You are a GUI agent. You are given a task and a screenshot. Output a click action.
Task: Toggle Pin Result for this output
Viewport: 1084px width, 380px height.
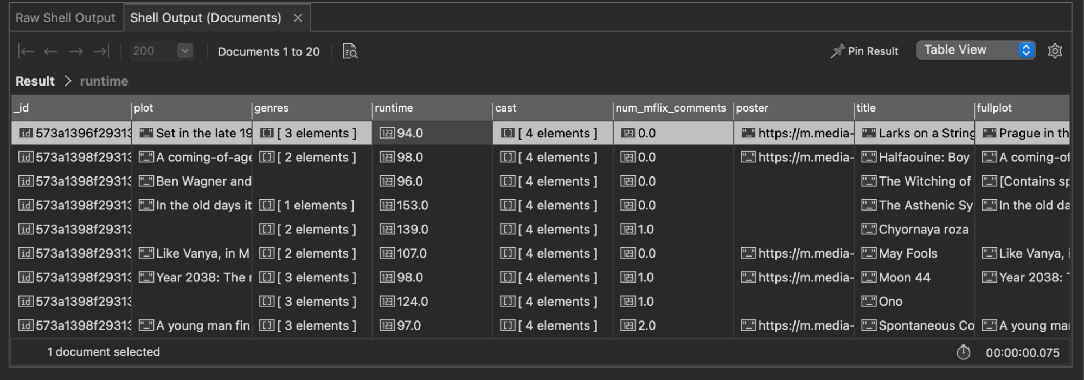(864, 51)
